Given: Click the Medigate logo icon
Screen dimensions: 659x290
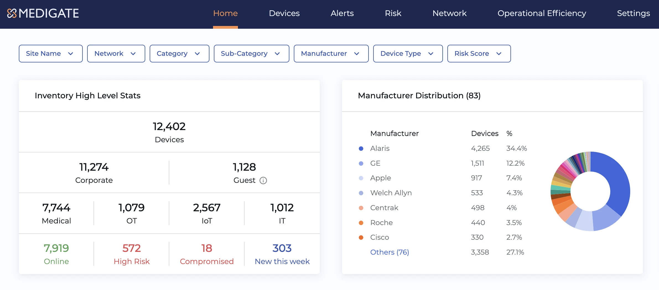Looking at the screenshot, I should click(x=12, y=13).
